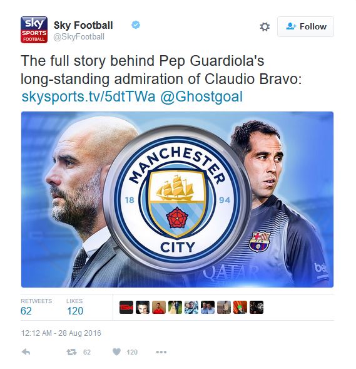
Task: Open the 12:12 AM - 28 Aug 2016 timestamp
Action: tap(61, 333)
